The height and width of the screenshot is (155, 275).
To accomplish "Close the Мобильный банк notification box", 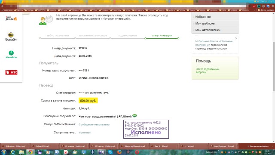I will coord(236,38).
